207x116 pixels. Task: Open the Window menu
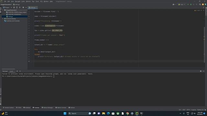coord(46,1)
